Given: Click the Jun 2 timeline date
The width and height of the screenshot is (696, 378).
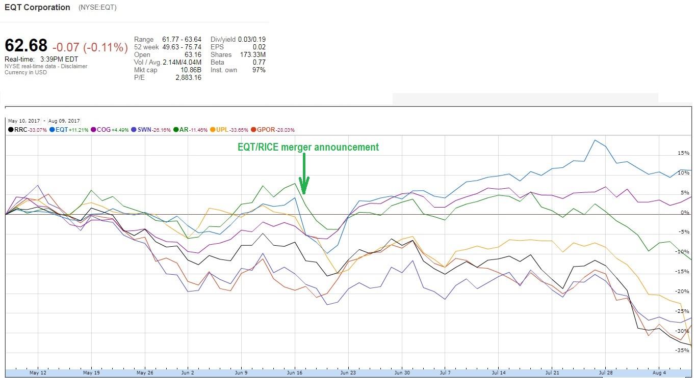Looking at the screenshot, I should (188, 373).
